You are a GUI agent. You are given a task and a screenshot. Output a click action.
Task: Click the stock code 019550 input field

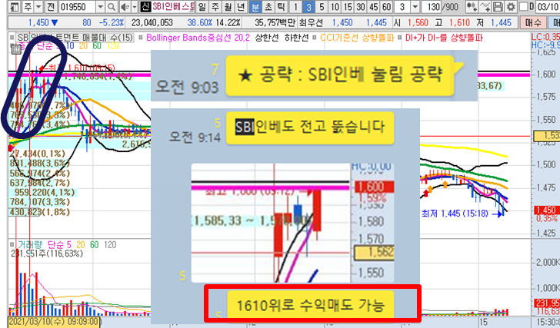[78, 6]
